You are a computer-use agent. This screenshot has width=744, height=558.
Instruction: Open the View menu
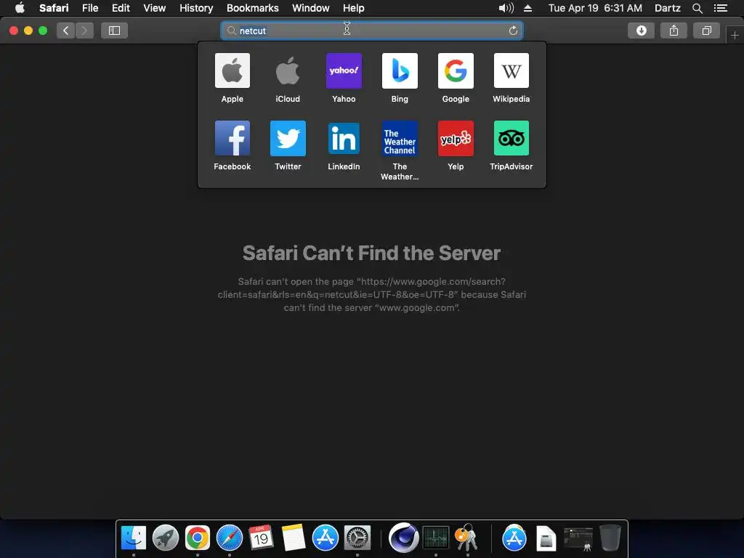[x=154, y=8]
